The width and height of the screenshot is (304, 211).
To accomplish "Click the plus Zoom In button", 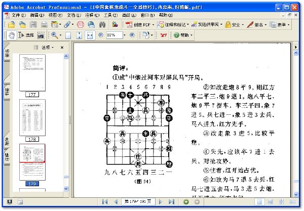I will coord(132,35).
